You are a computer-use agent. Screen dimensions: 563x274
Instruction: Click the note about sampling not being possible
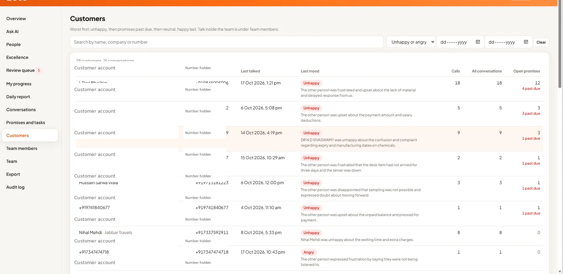tap(360, 192)
